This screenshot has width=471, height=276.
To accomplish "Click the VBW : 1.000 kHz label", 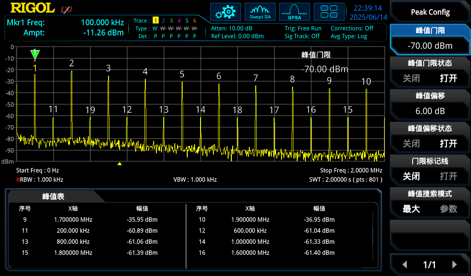I will (195, 179).
